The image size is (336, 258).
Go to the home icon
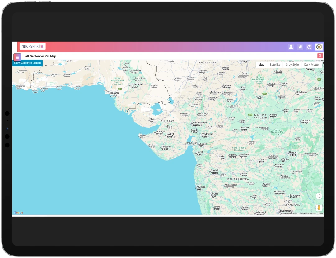click(x=300, y=47)
